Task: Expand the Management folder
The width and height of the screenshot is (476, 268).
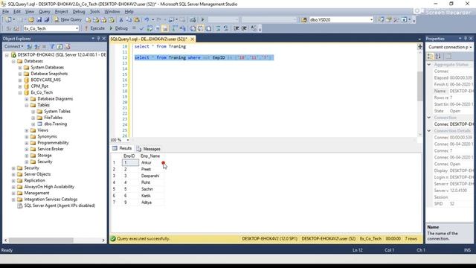Action: click(13, 194)
